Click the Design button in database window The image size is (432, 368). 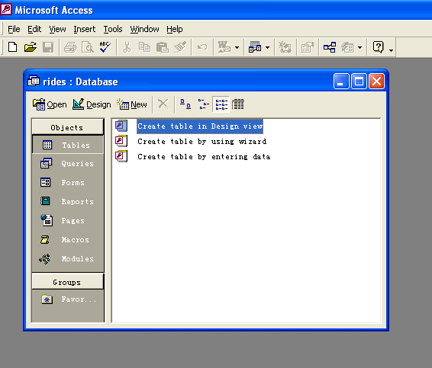point(92,104)
